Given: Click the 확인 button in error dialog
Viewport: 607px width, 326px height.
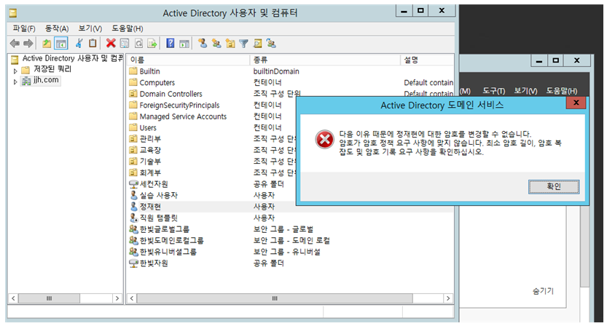Looking at the screenshot, I should point(554,186).
